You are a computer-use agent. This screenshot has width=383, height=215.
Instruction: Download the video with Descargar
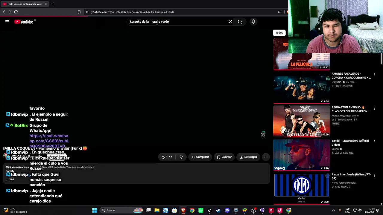pos(248,157)
